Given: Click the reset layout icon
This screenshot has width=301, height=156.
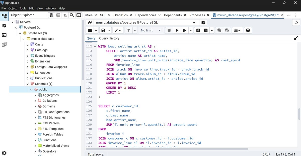Looking at the screenshot, I should point(296,22).
